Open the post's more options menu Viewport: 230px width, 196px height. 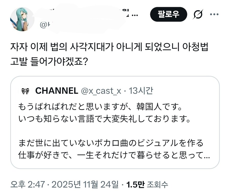[x=215, y=14]
